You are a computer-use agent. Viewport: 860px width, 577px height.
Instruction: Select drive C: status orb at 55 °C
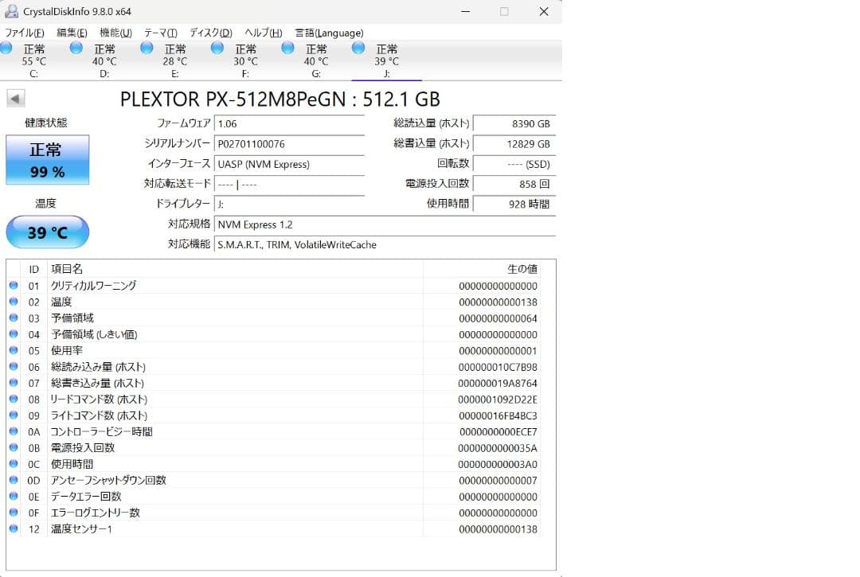[6, 49]
